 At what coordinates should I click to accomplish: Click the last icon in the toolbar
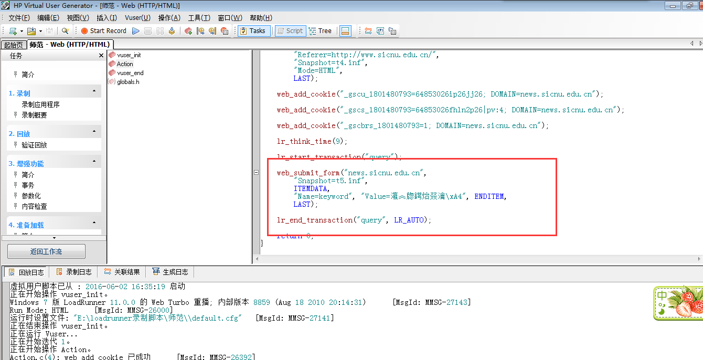click(x=392, y=31)
